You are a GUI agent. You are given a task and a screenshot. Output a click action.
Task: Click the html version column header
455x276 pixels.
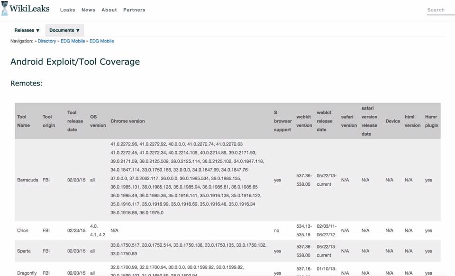(412, 121)
